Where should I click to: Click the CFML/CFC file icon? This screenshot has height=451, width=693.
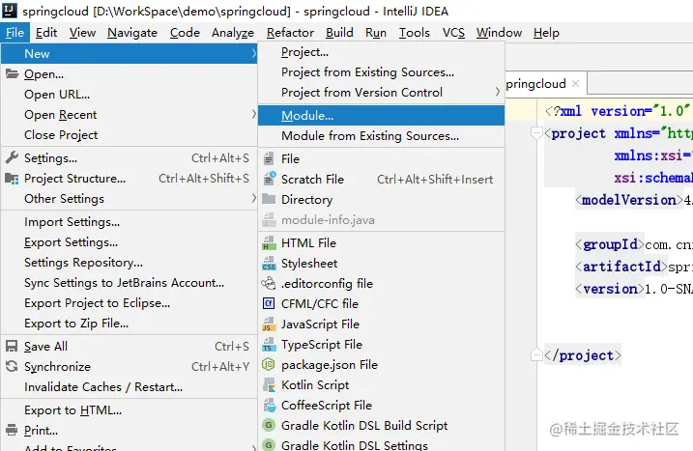[269, 303]
